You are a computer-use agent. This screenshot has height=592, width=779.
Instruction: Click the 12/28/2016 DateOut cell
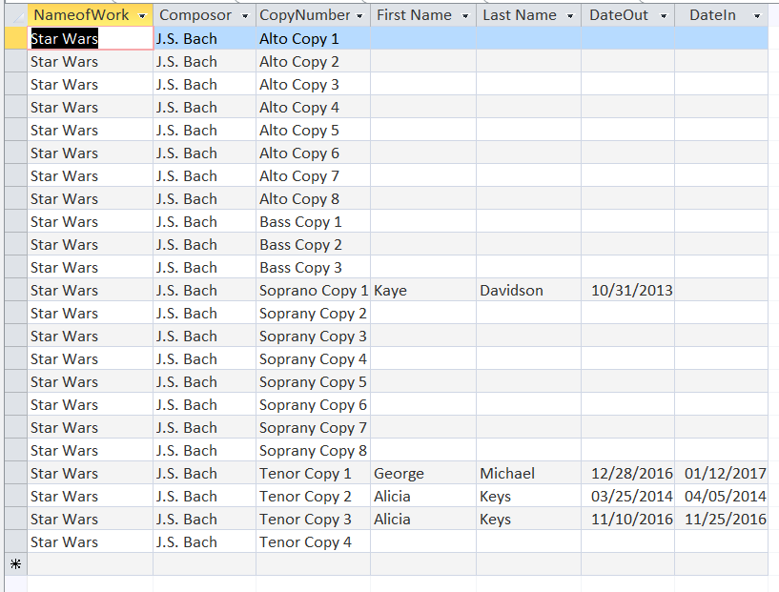[x=628, y=473]
